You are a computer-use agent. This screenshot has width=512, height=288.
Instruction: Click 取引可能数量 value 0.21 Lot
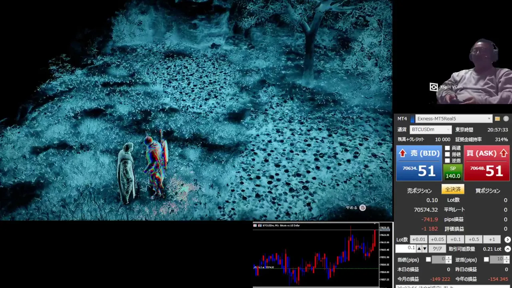[x=492, y=249]
